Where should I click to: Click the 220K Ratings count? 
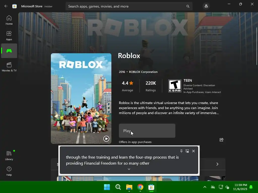tap(151, 86)
